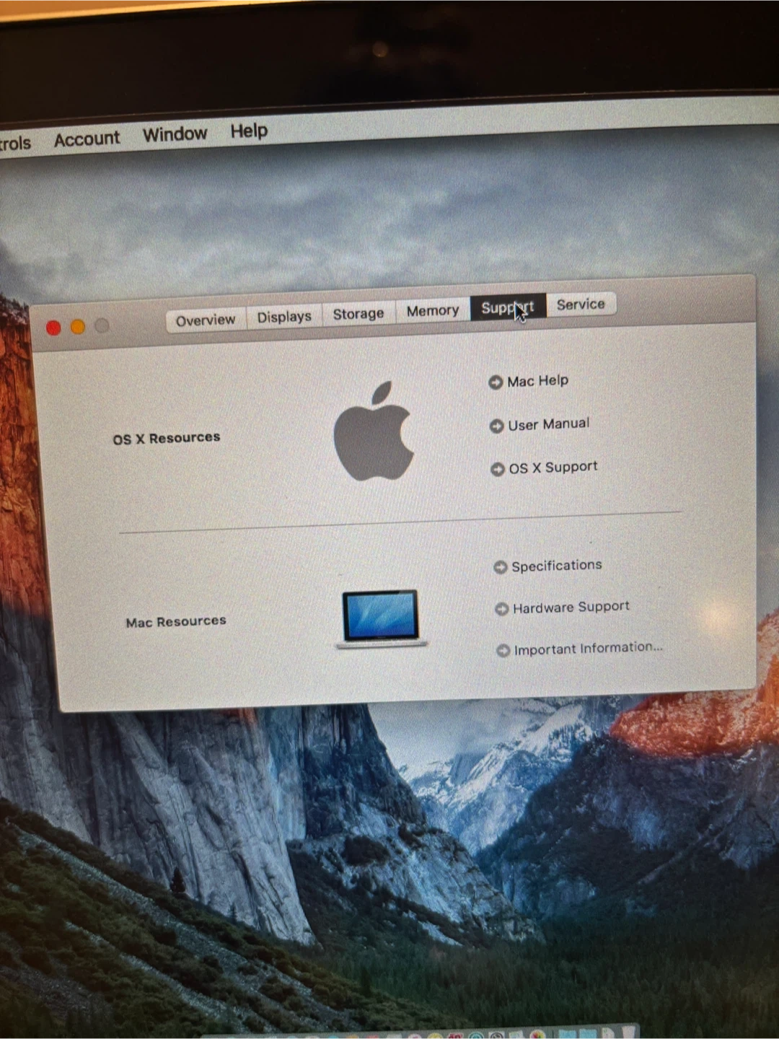Screen dimensions: 779x1039
Task: Open the User Manual link
Action: [x=548, y=424]
